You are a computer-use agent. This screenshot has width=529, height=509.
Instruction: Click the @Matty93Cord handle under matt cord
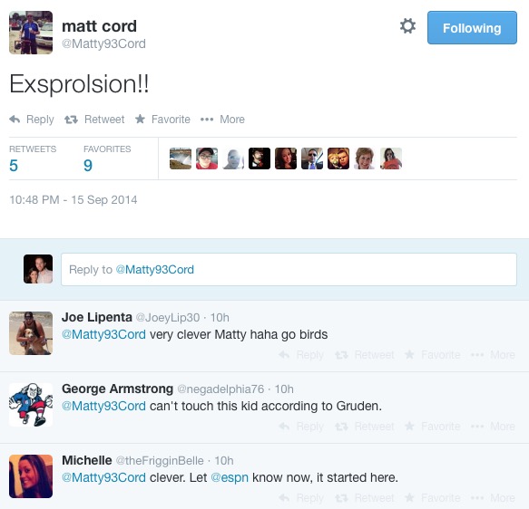click(x=104, y=43)
